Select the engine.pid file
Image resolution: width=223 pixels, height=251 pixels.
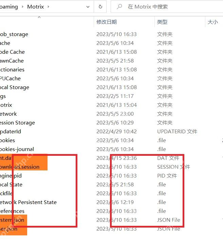point(11,176)
